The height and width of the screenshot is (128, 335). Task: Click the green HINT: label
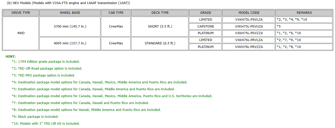(x=10, y=56)
